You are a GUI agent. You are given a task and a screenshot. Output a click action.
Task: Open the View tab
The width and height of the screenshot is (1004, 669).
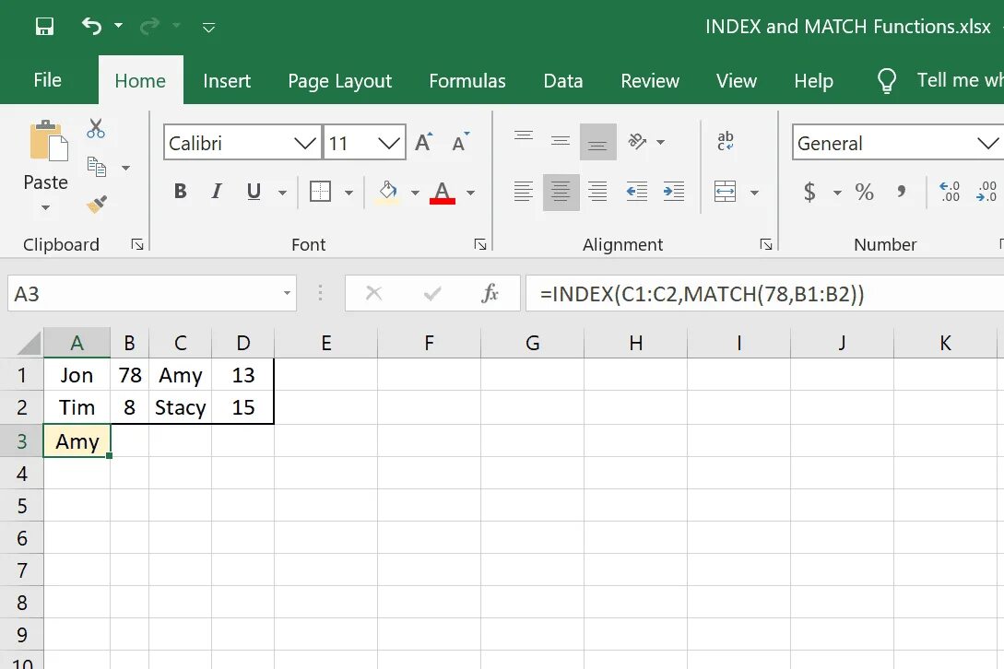point(737,81)
